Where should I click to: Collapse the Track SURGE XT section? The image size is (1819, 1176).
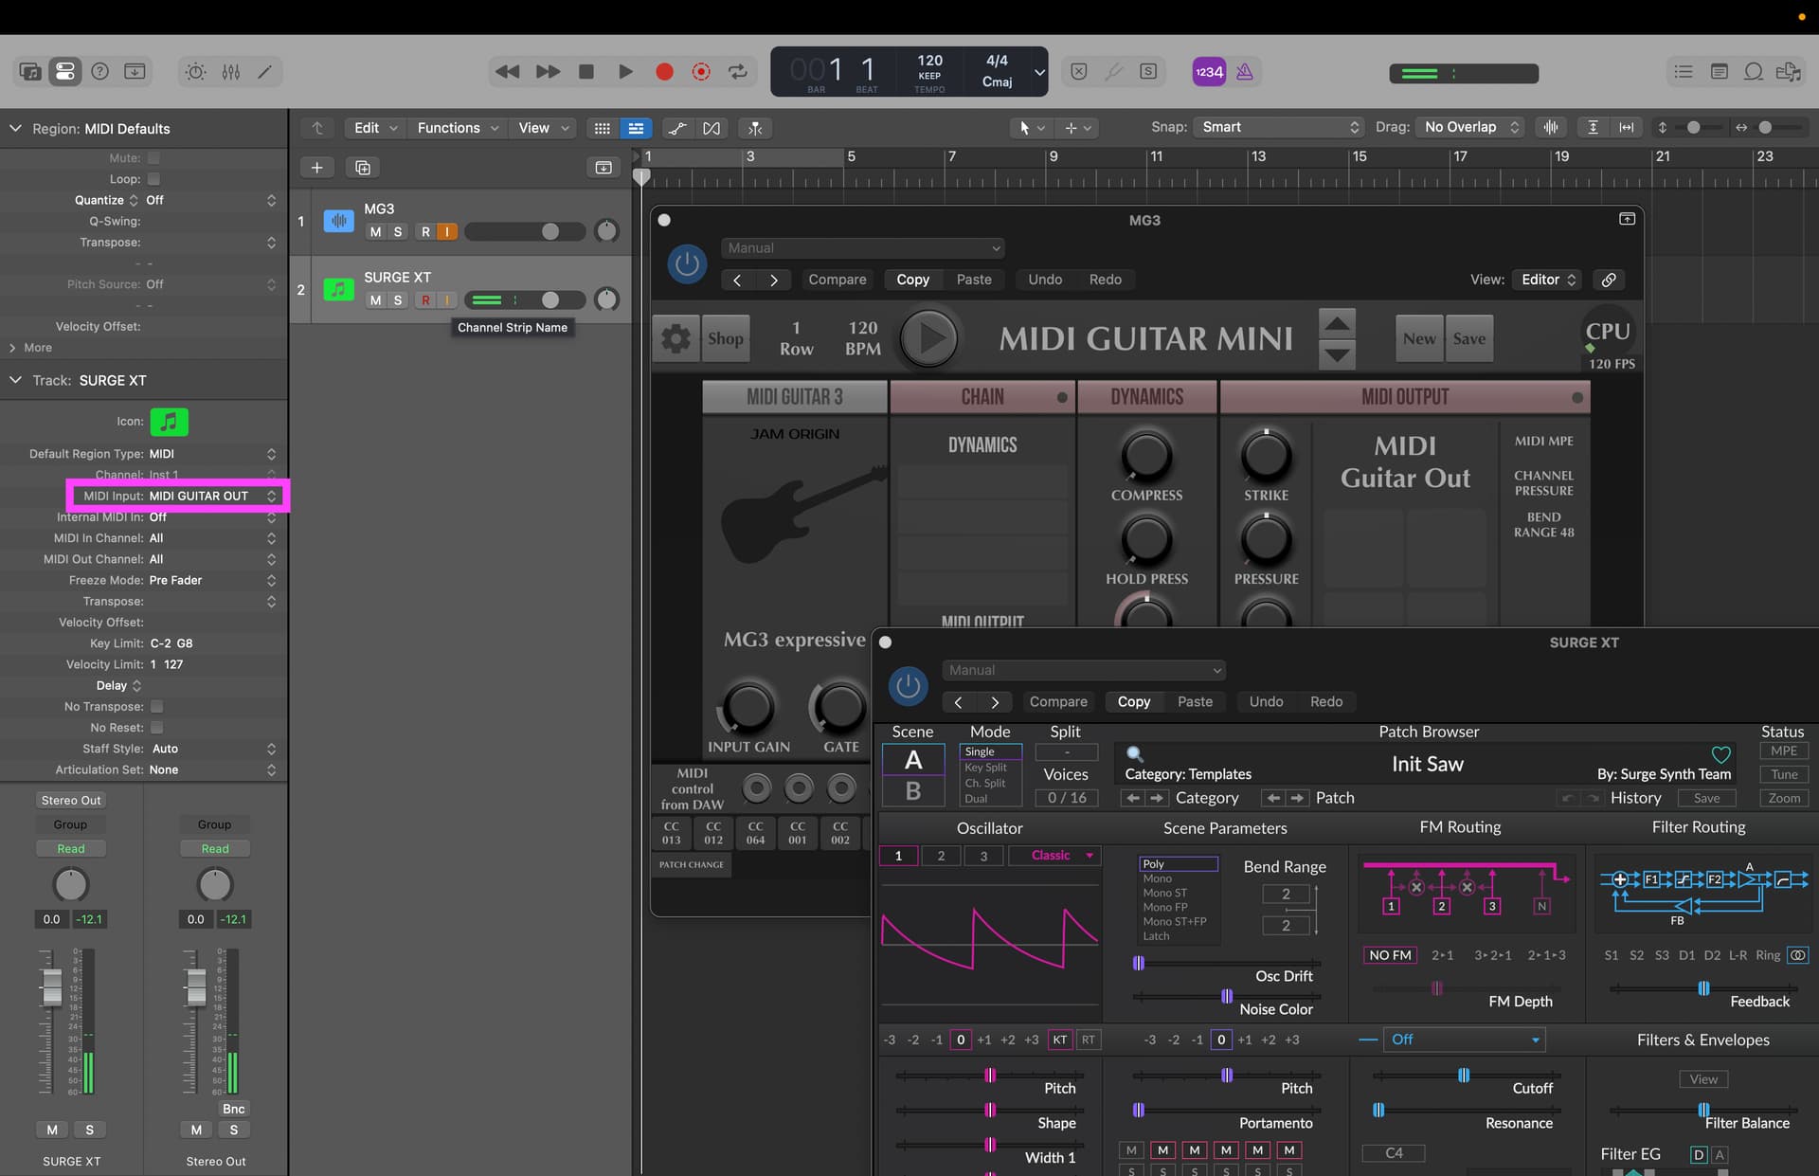tap(15, 380)
